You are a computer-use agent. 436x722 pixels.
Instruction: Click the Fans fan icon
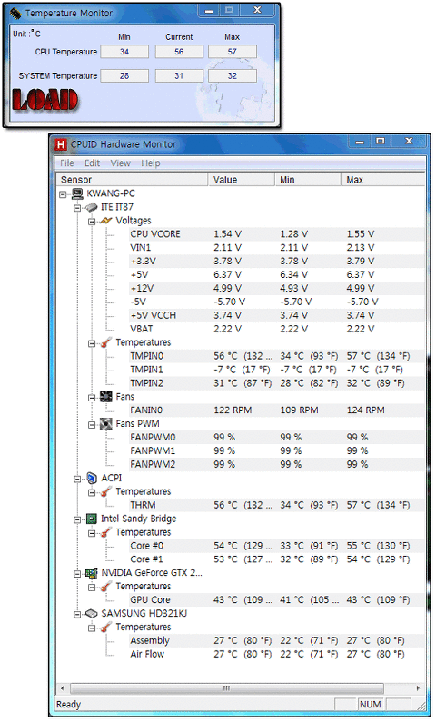pyautogui.click(x=106, y=397)
